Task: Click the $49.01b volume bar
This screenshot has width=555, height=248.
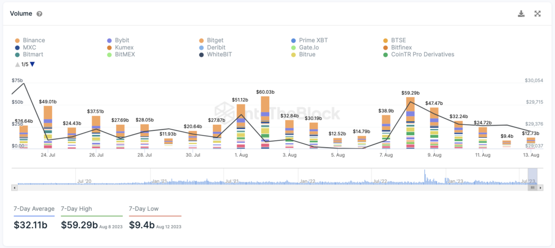Action: coord(48,127)
